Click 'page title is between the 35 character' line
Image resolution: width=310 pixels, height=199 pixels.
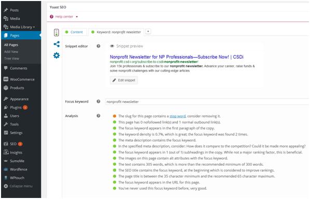[x=196, y=176]
